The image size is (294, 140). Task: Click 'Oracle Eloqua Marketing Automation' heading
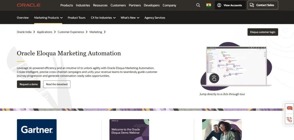click(69, 53)
